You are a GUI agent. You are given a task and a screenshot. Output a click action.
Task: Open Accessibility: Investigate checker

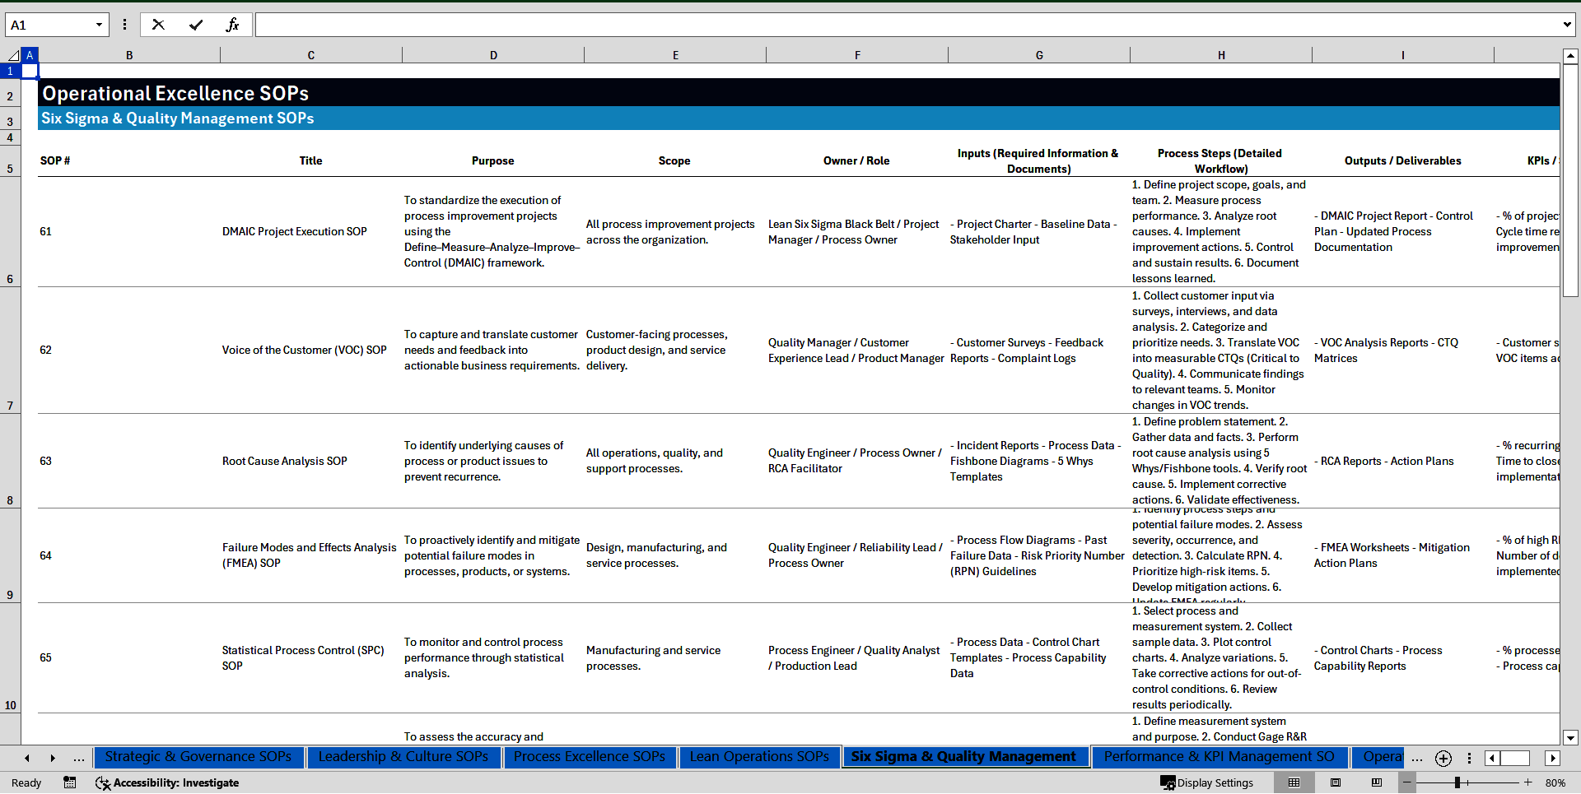(167, 782)
